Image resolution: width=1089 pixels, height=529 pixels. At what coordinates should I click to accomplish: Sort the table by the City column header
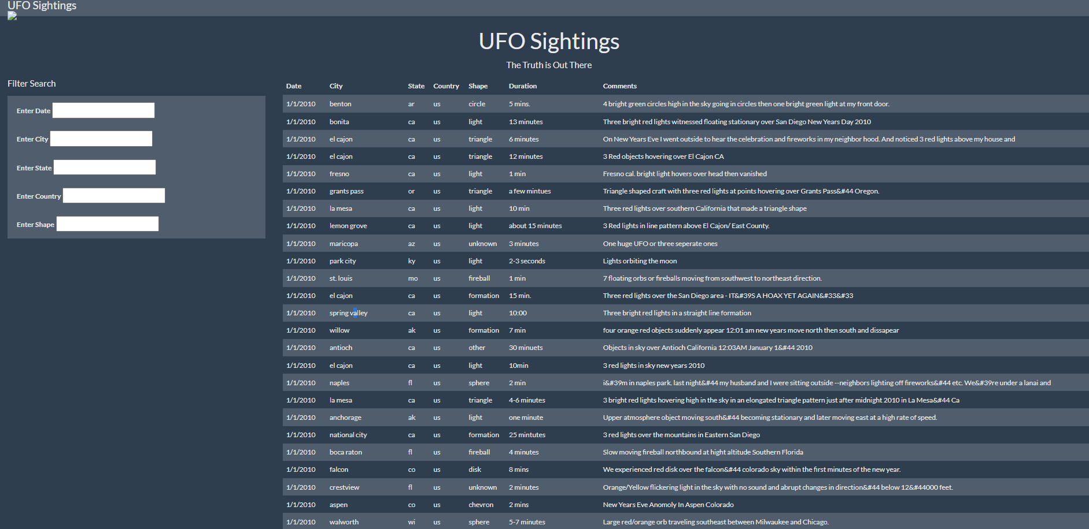336,85
